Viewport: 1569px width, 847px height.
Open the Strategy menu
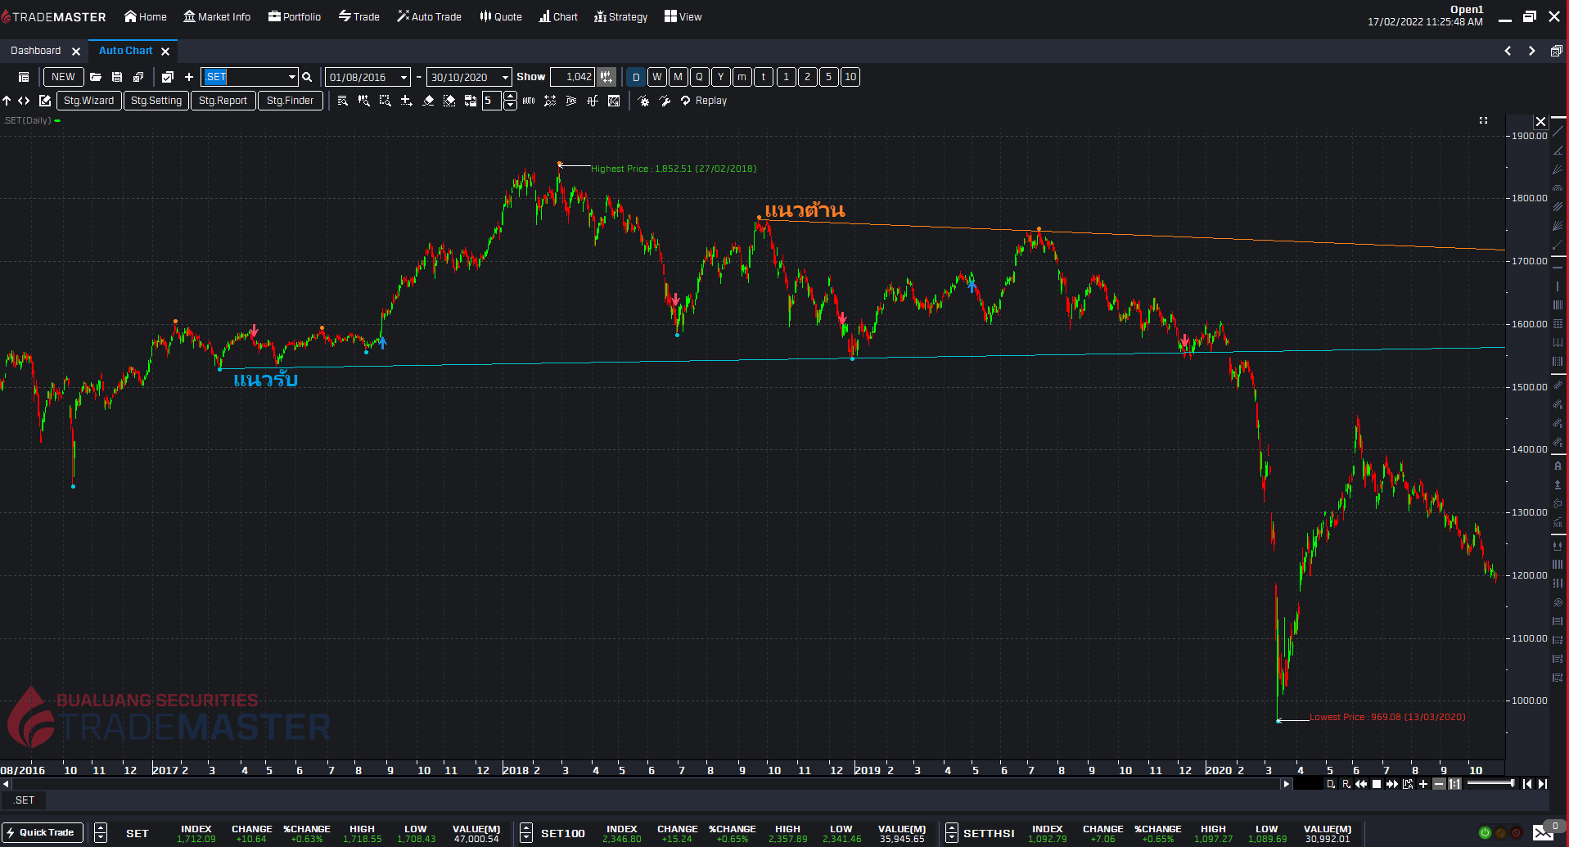point(620,16)
